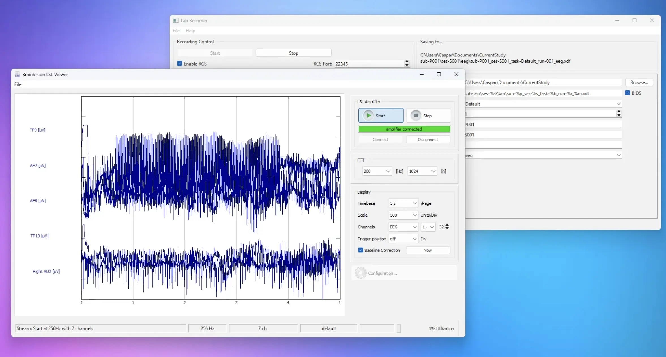Click the default status bar entry
Viewport: 666px width, 357px height.
coord(329,328)
